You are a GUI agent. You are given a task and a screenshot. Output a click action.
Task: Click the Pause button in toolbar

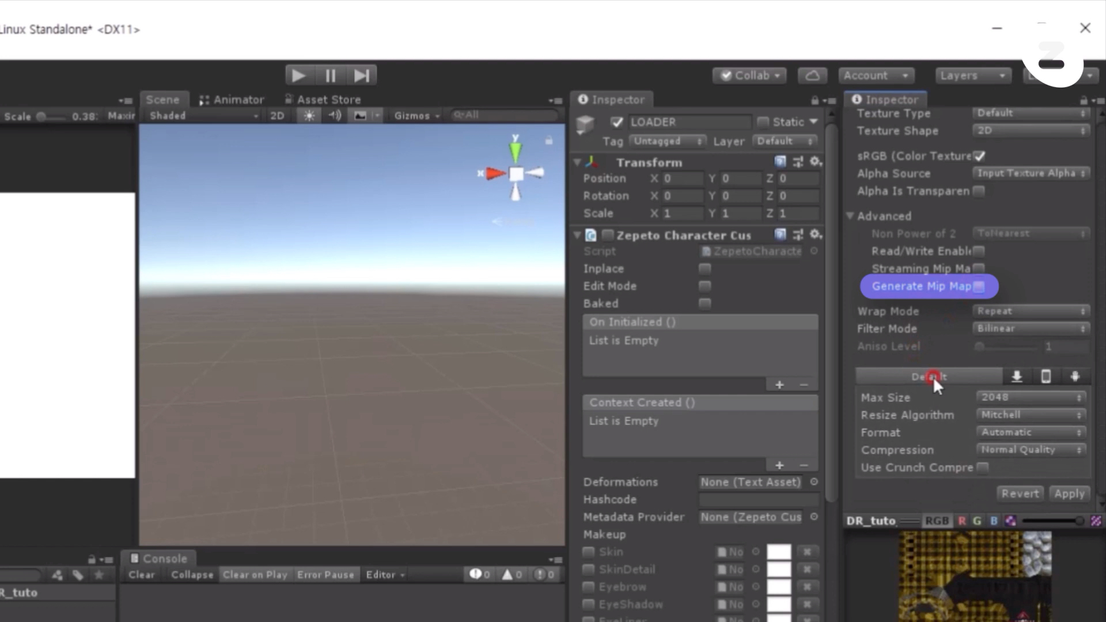331,76
